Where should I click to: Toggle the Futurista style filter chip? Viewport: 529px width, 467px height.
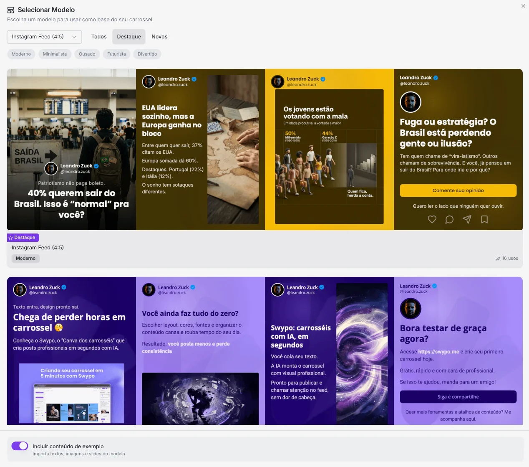click(x=116, y=54)
